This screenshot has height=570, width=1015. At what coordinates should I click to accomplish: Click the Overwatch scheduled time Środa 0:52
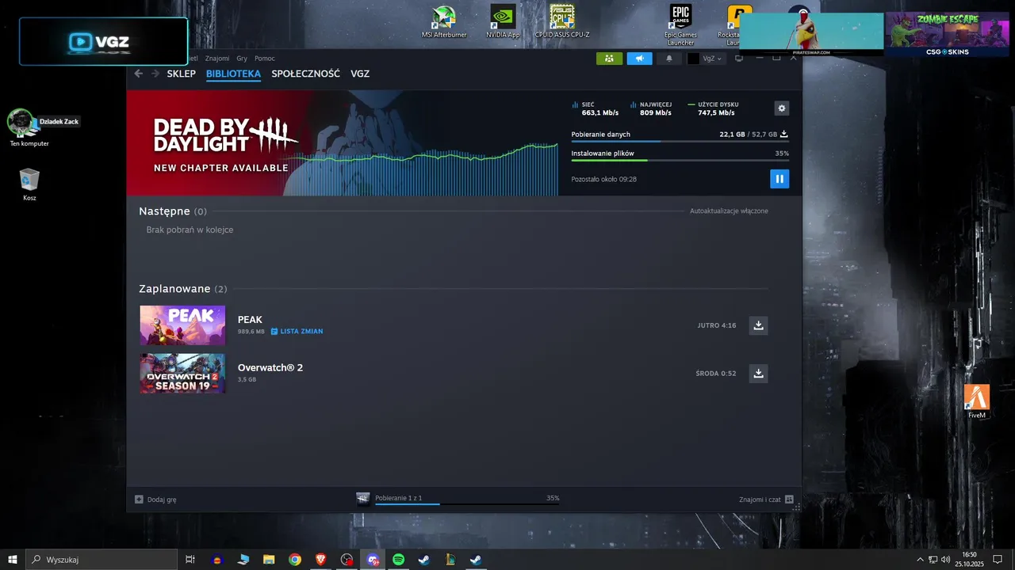point(716,374)
